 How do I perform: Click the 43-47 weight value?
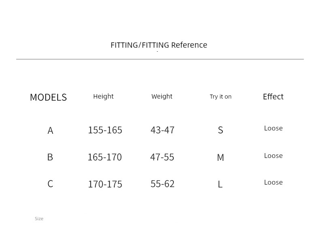click(162, 130)
